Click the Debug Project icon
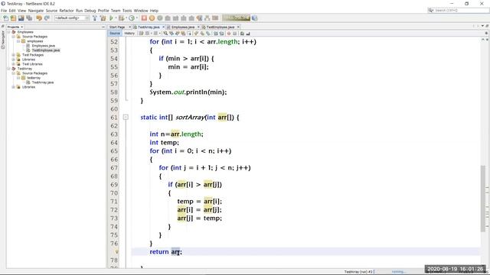Image resolution: width=490 pixels, height=275 pixels. pyautogui.click(x=121, y=18)
